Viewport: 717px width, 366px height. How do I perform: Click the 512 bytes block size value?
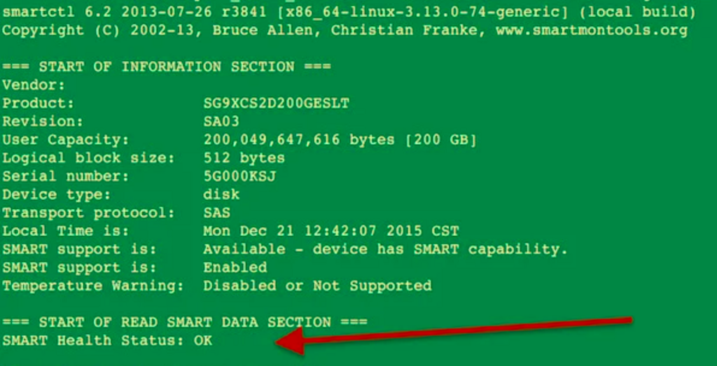tap(244, 158)
